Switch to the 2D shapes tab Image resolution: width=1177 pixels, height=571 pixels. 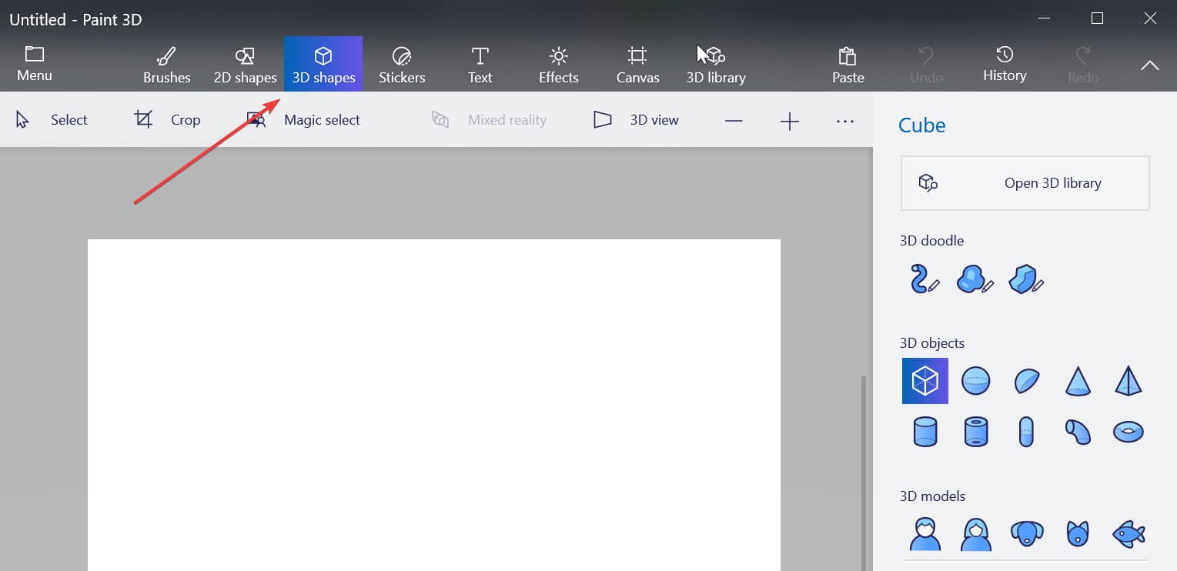(245, 65)
